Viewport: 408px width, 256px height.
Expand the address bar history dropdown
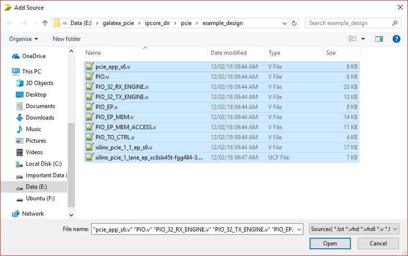(x=285, y=23)
